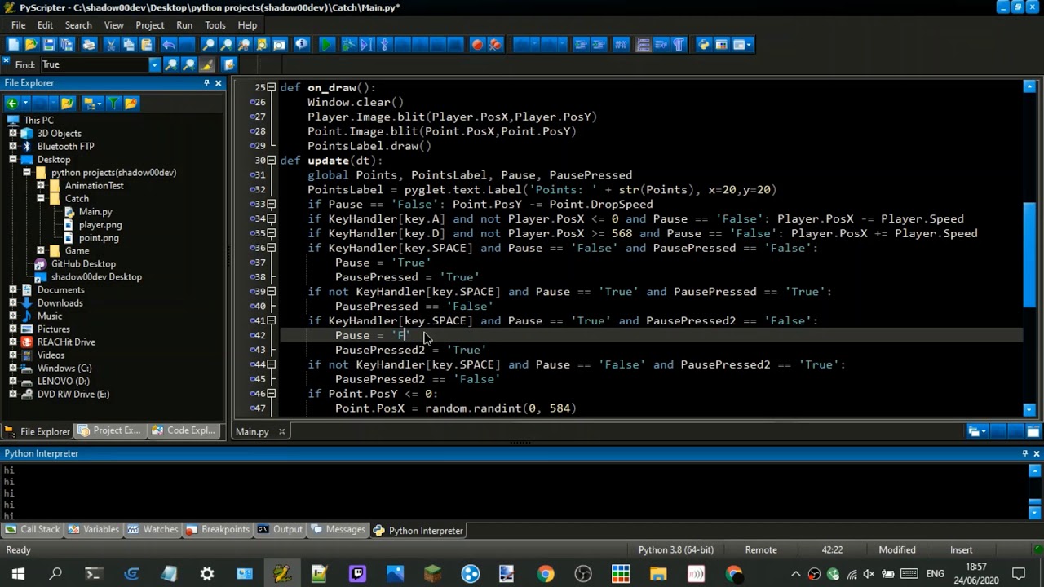Screen dimensions: 1044x587
Task: Save the current file using toolbar icon
Action: tap(49, 44)
